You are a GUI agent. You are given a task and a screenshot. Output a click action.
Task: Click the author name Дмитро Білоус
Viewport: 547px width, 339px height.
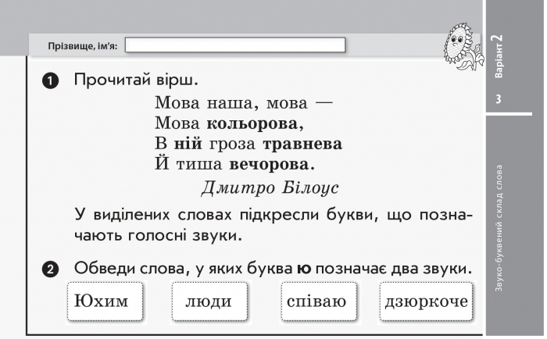(x=270, y=188)
